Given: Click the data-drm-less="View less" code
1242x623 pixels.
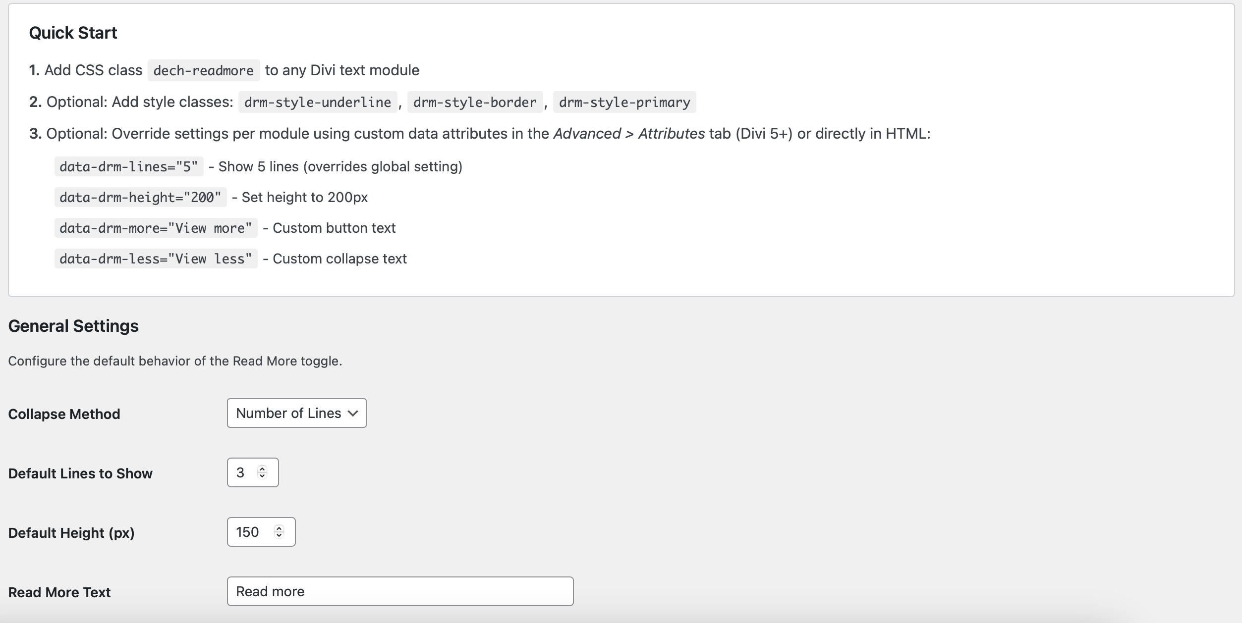Looking at the screenshot, I should coord(156,259).
